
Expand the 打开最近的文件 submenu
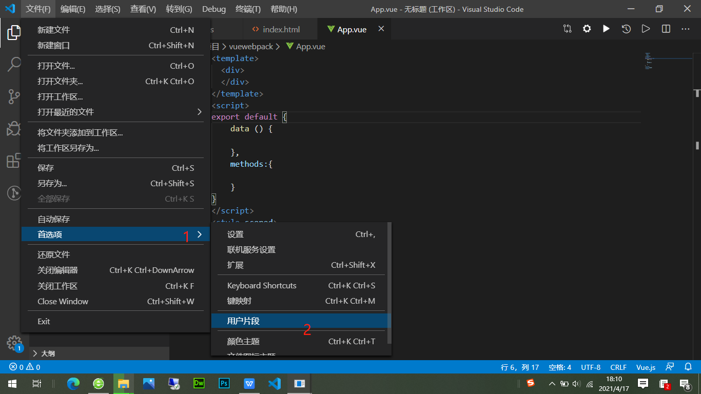115,112
